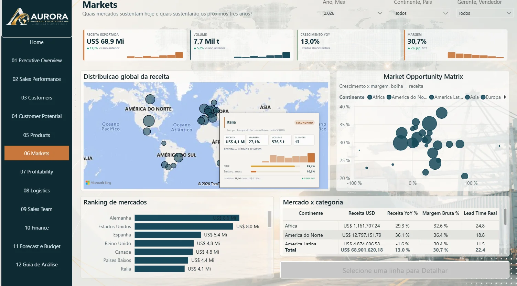Open 12 Guia de Análise
Viewport: 517px width, 286px height.
click(x=37, y=265)
